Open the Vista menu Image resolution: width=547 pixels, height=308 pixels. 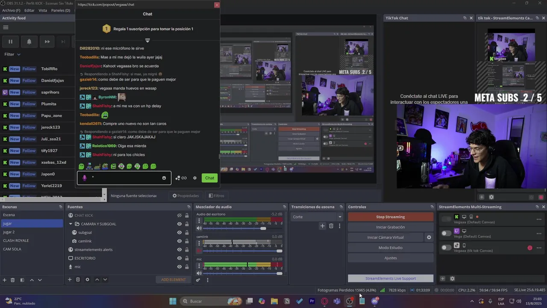(x=43, y=10)
